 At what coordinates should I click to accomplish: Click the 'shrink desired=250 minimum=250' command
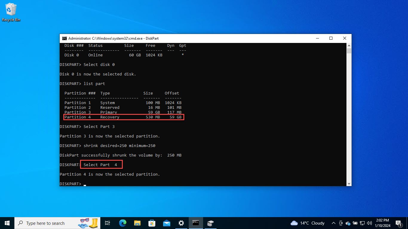click(119, 146)
